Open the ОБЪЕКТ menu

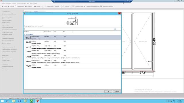(x=14, y=3)
